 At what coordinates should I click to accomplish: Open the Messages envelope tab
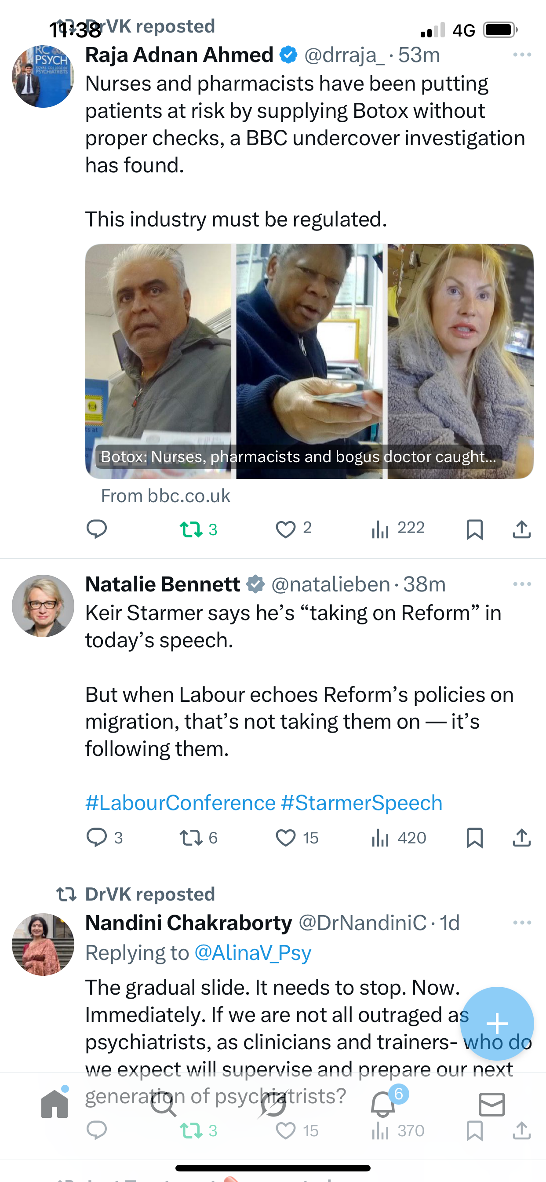click(x=491, y=1104)
